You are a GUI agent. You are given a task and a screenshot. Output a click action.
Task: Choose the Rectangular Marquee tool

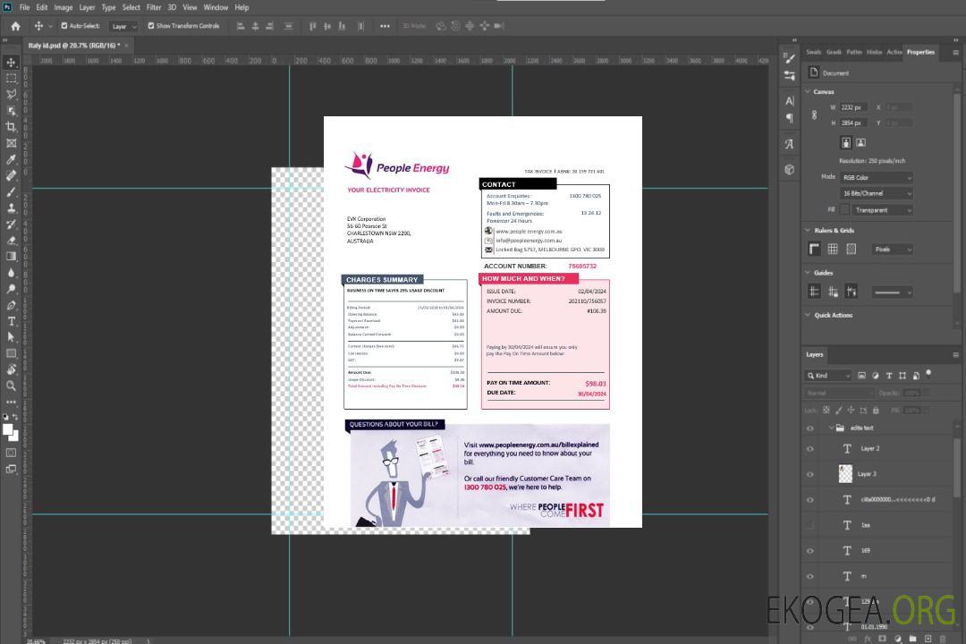point(12,78)
